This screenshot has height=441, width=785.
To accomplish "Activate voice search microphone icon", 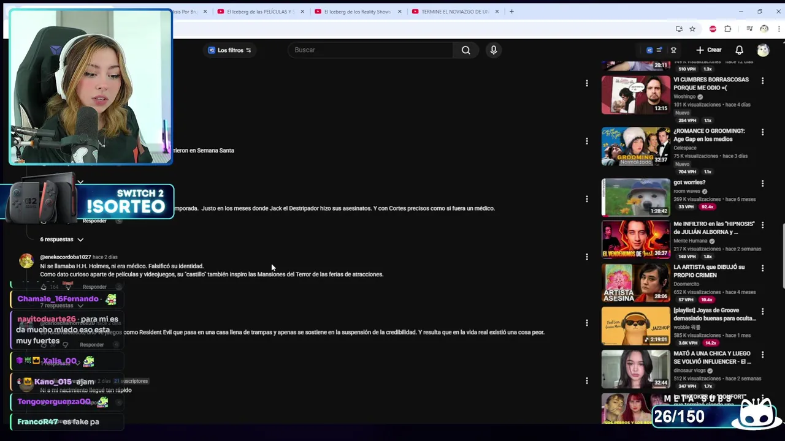I will (494, 50).
